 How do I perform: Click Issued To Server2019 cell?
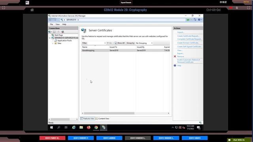[114, 50]
